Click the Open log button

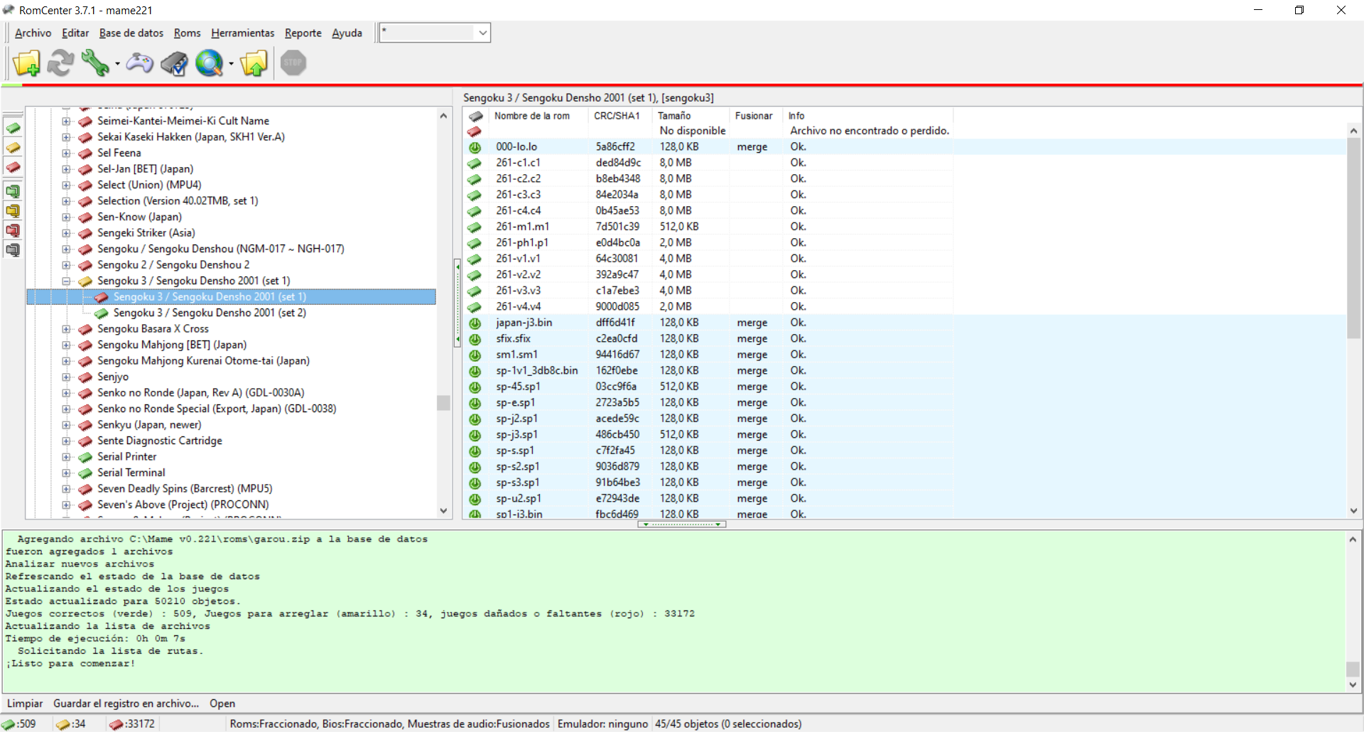coord(222,704)
